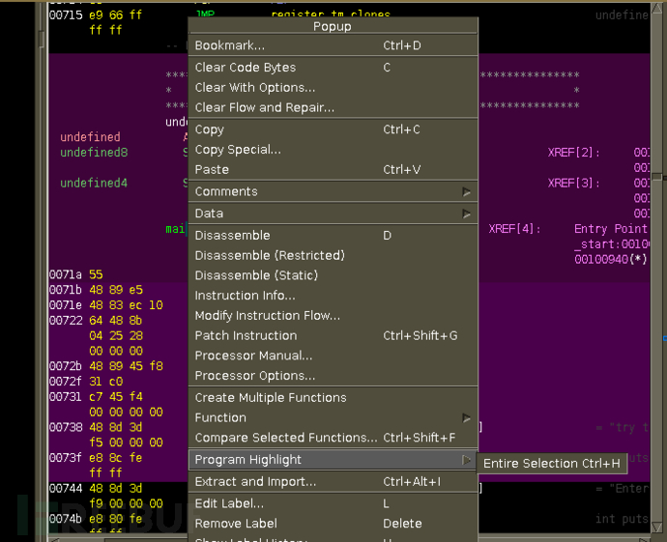The width and height of the screenshot is (667, 542).
Task: Open Extract and Import... option
Action: point(255,482)
